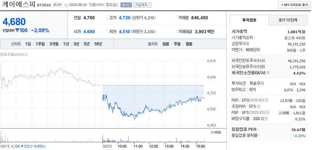The width and height of the screenshot is (312, 150).
Task: Click the 하한가 3,350 text
Action: (x=144, y=32)
